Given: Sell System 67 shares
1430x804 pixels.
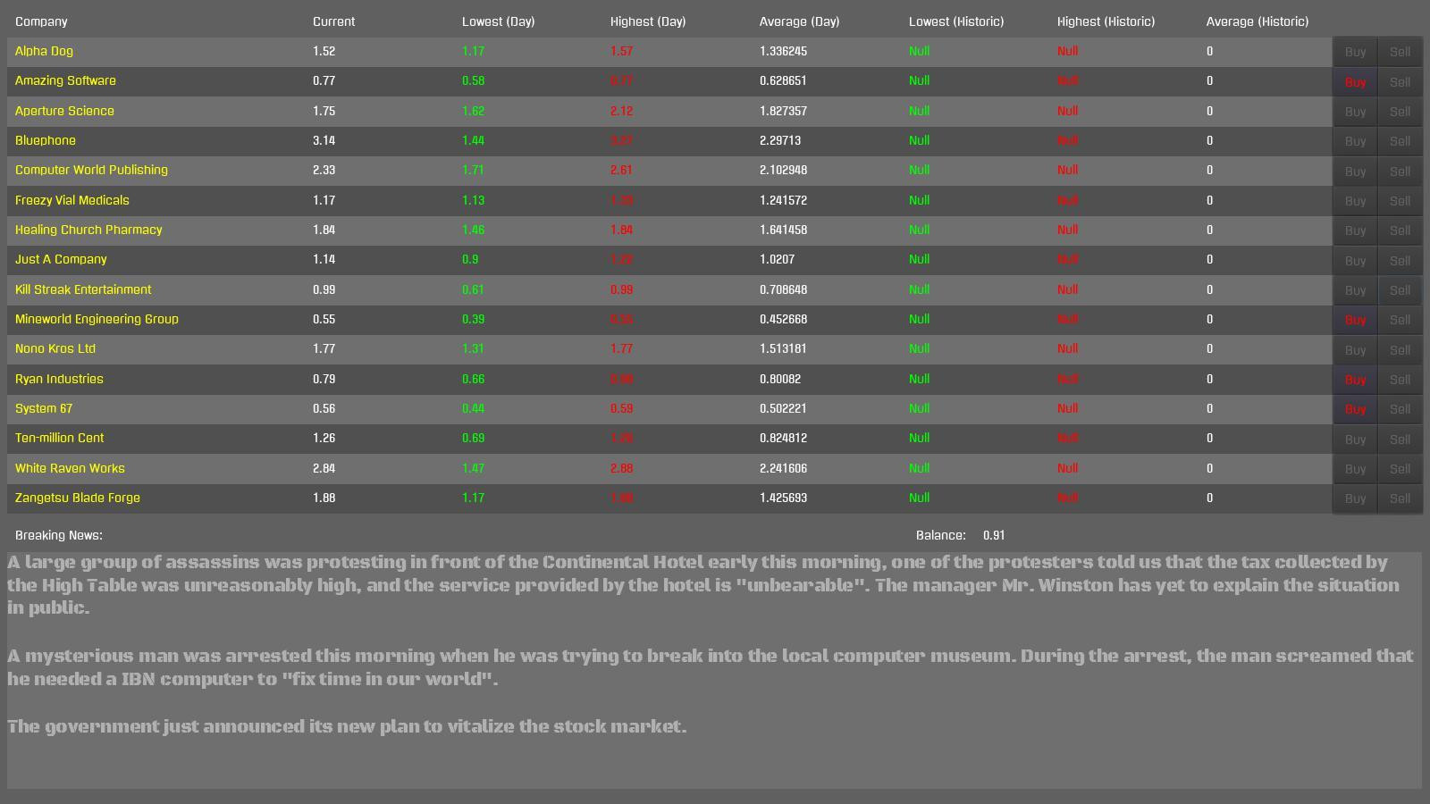Looking at the screenshot, I should point(1400,409).
